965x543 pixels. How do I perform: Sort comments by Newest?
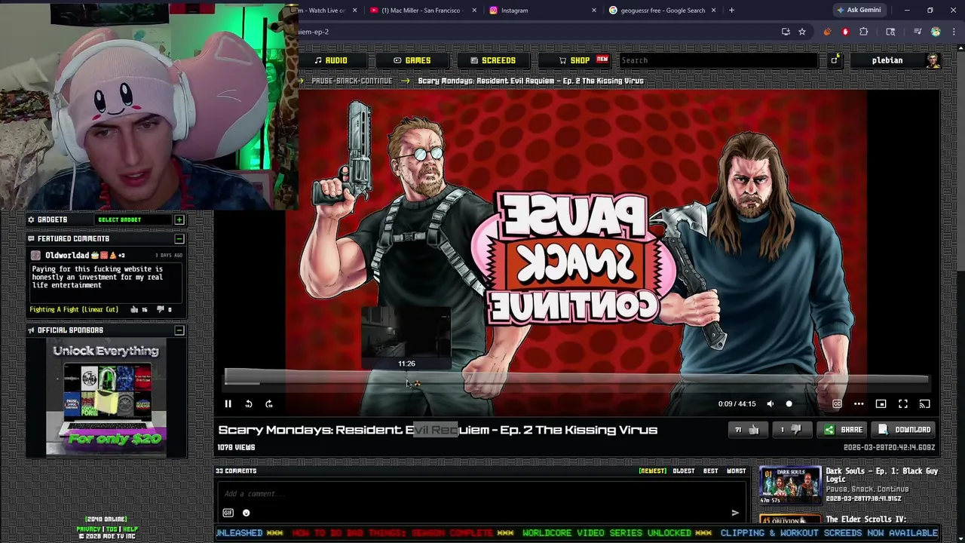(653, 471)
